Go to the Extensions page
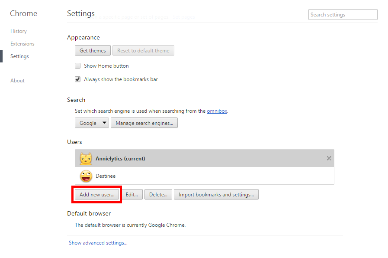The image size is (388, 258). click(22, 44)
